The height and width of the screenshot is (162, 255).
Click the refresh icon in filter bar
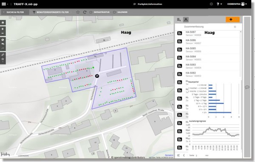(x=85, y=12)
